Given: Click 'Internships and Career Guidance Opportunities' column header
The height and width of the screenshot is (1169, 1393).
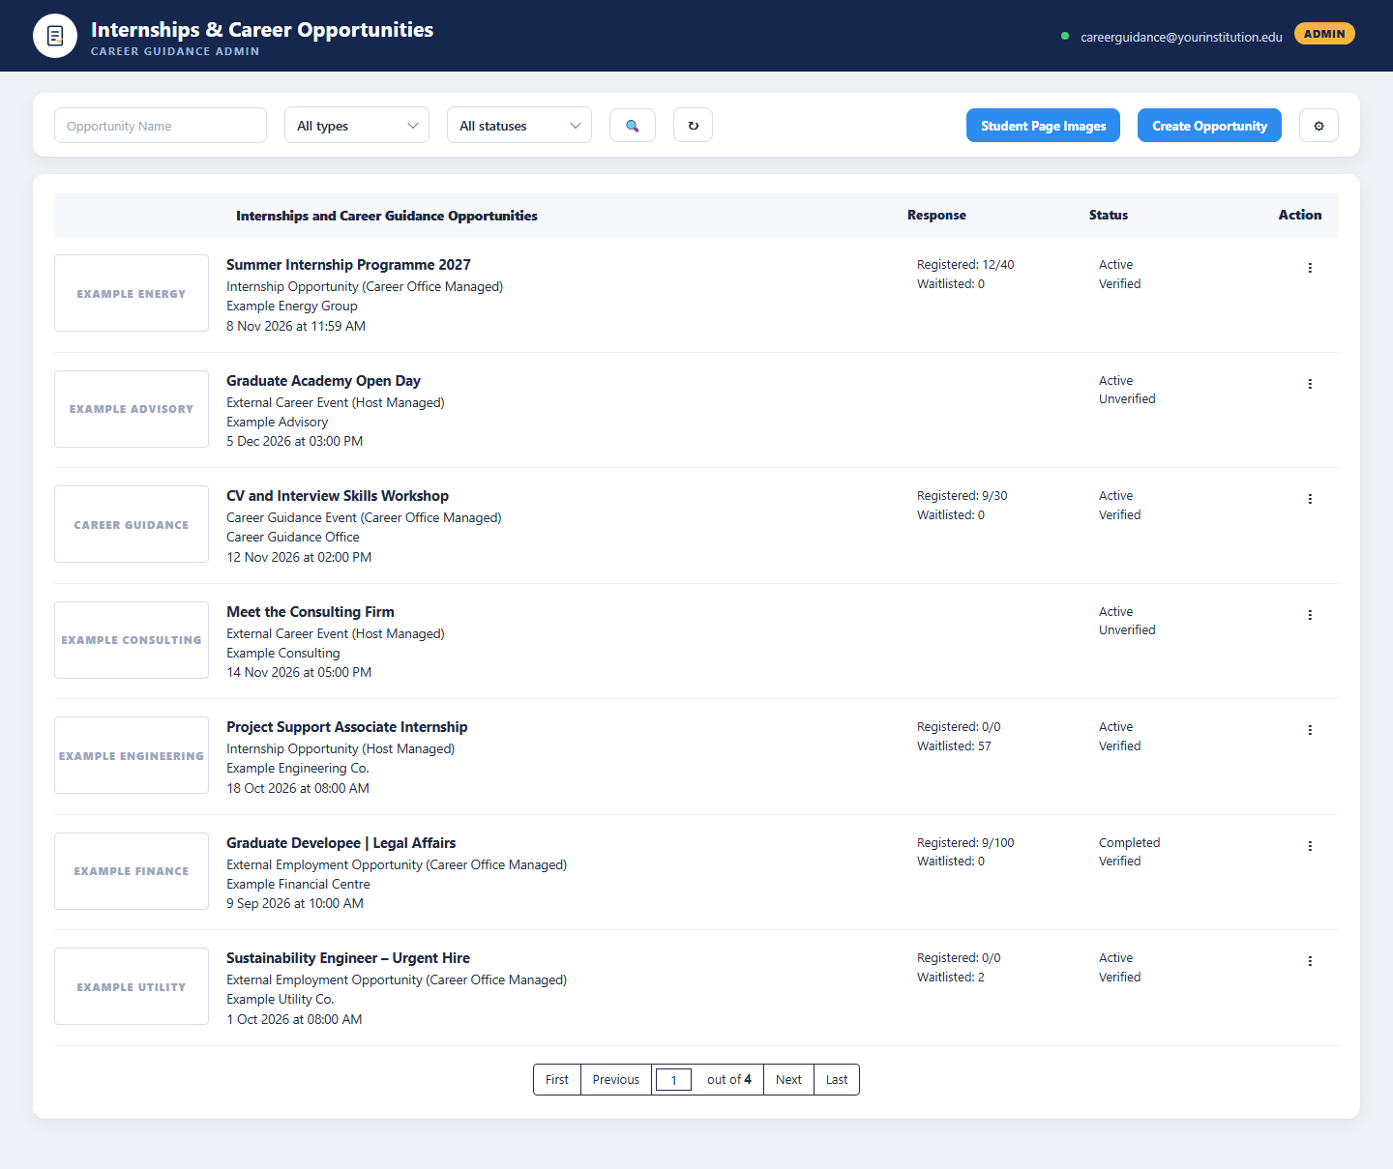Looking at the screenshot, I should tap(387, 216).
